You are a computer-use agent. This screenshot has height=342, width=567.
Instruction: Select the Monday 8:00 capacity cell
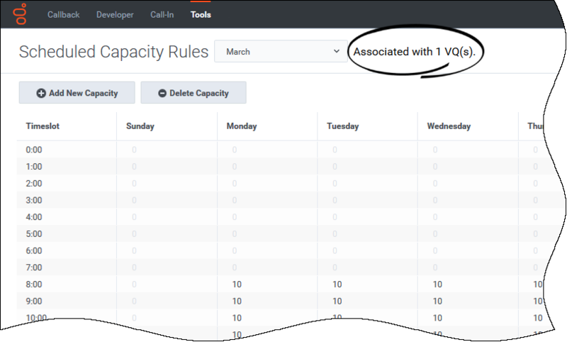[x=237, y=285]
